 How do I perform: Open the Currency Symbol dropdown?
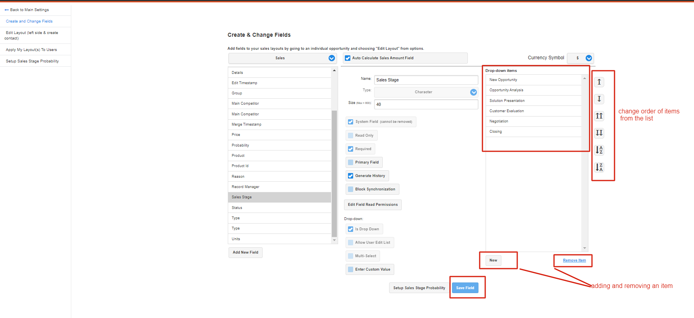tap(588, 58)
